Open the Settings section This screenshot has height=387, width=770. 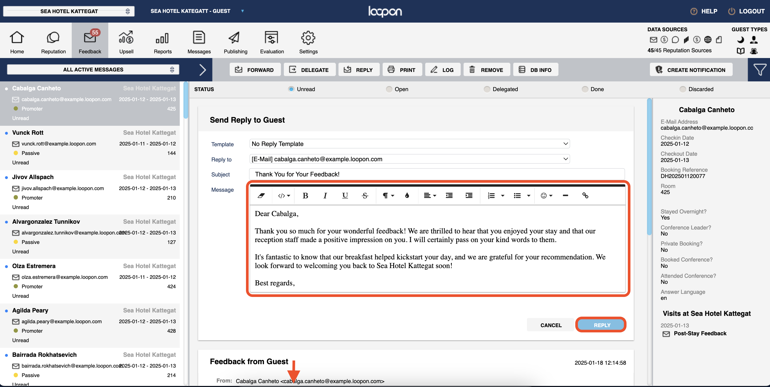[308, 43]
